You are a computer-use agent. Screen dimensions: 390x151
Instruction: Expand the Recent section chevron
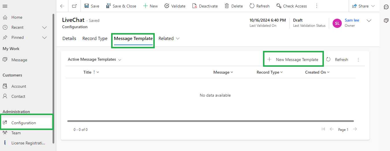tap(44, 28)
